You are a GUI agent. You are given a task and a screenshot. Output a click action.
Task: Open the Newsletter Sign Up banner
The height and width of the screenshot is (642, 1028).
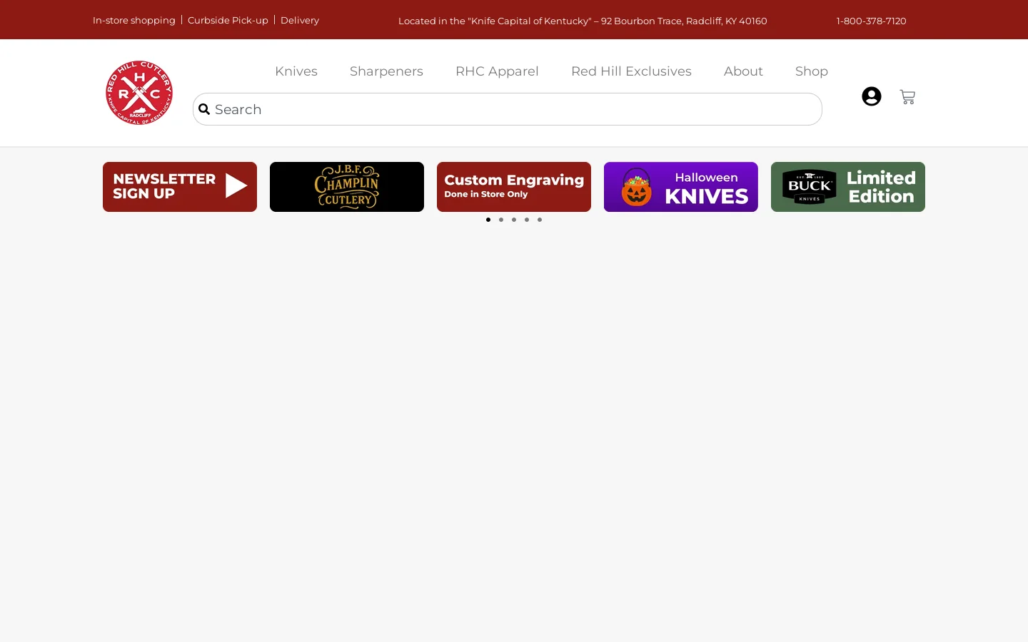coord(180,187)
